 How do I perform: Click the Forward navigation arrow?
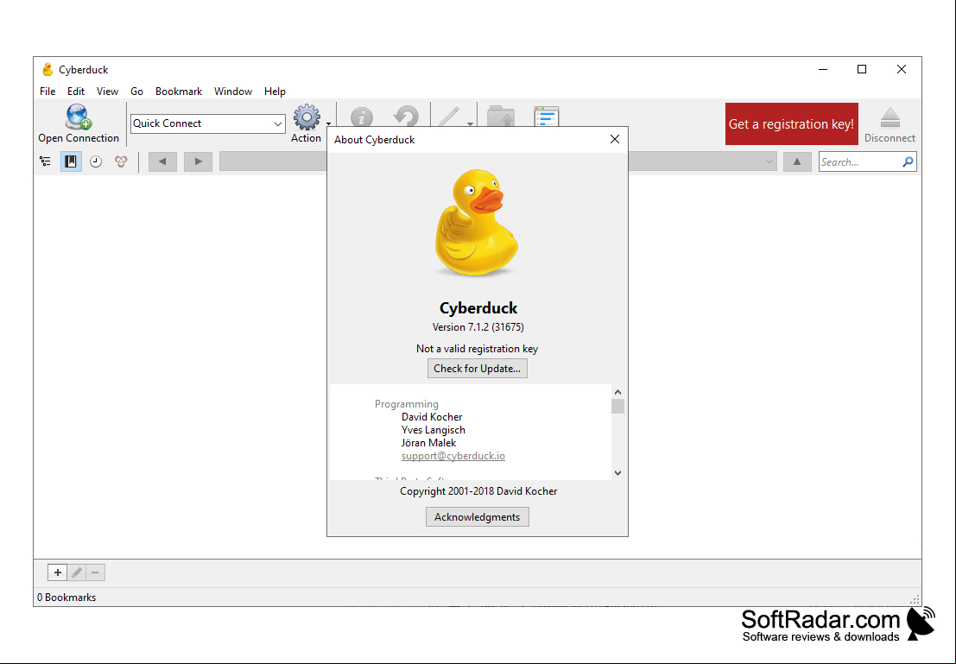point(198,161)
